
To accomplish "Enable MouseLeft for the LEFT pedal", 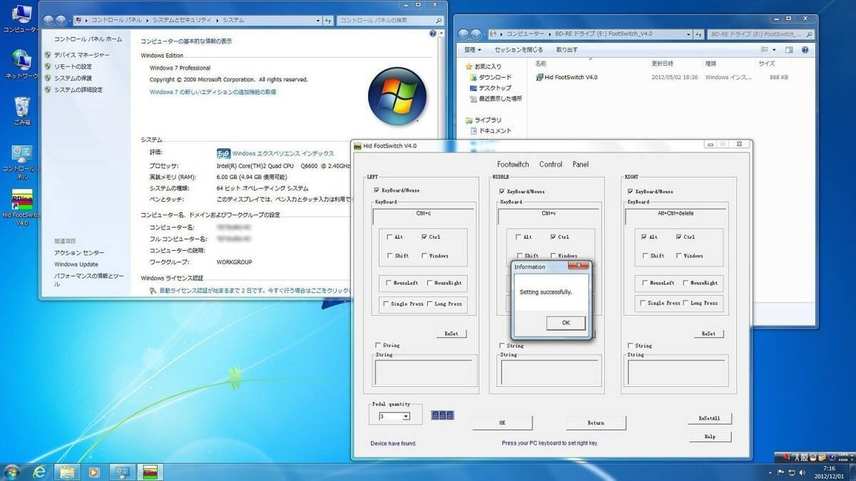I will click(389, 283).
